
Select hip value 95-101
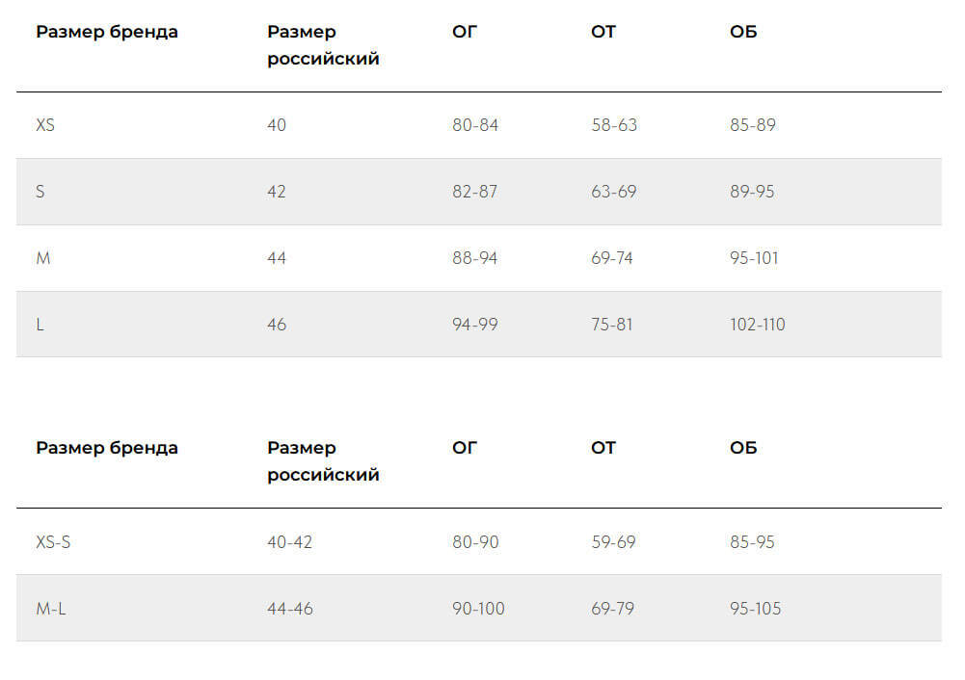point(755,258)
